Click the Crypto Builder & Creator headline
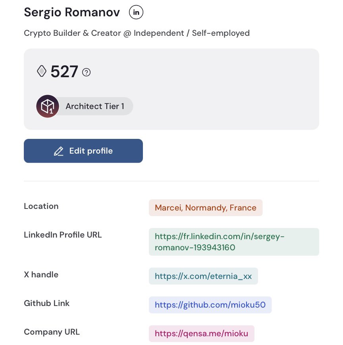The width and height of the screenshot is (343, 345). click(137, 33)
